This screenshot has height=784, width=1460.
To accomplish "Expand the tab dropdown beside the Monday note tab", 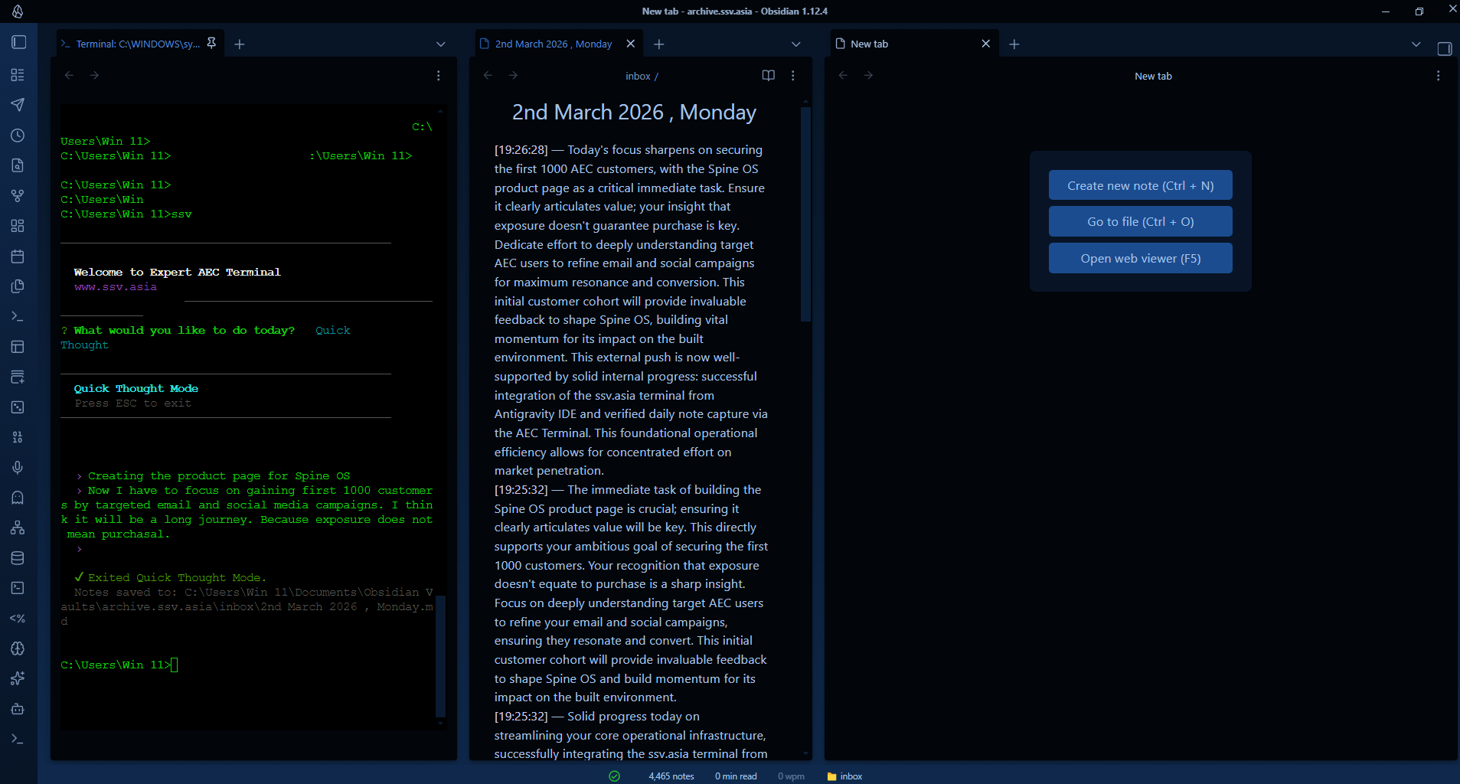I will (x=795, y=44).
